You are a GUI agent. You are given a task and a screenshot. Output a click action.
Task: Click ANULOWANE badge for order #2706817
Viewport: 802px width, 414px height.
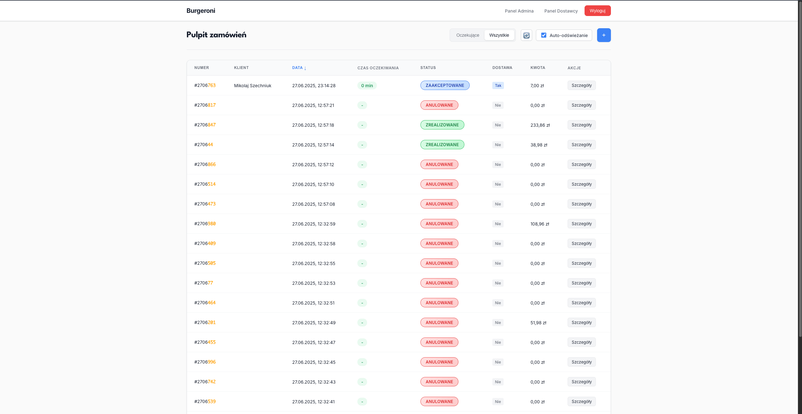[x=439, y=105]
